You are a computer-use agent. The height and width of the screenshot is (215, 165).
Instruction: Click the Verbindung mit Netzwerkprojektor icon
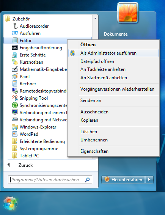[x=15, y=119]
